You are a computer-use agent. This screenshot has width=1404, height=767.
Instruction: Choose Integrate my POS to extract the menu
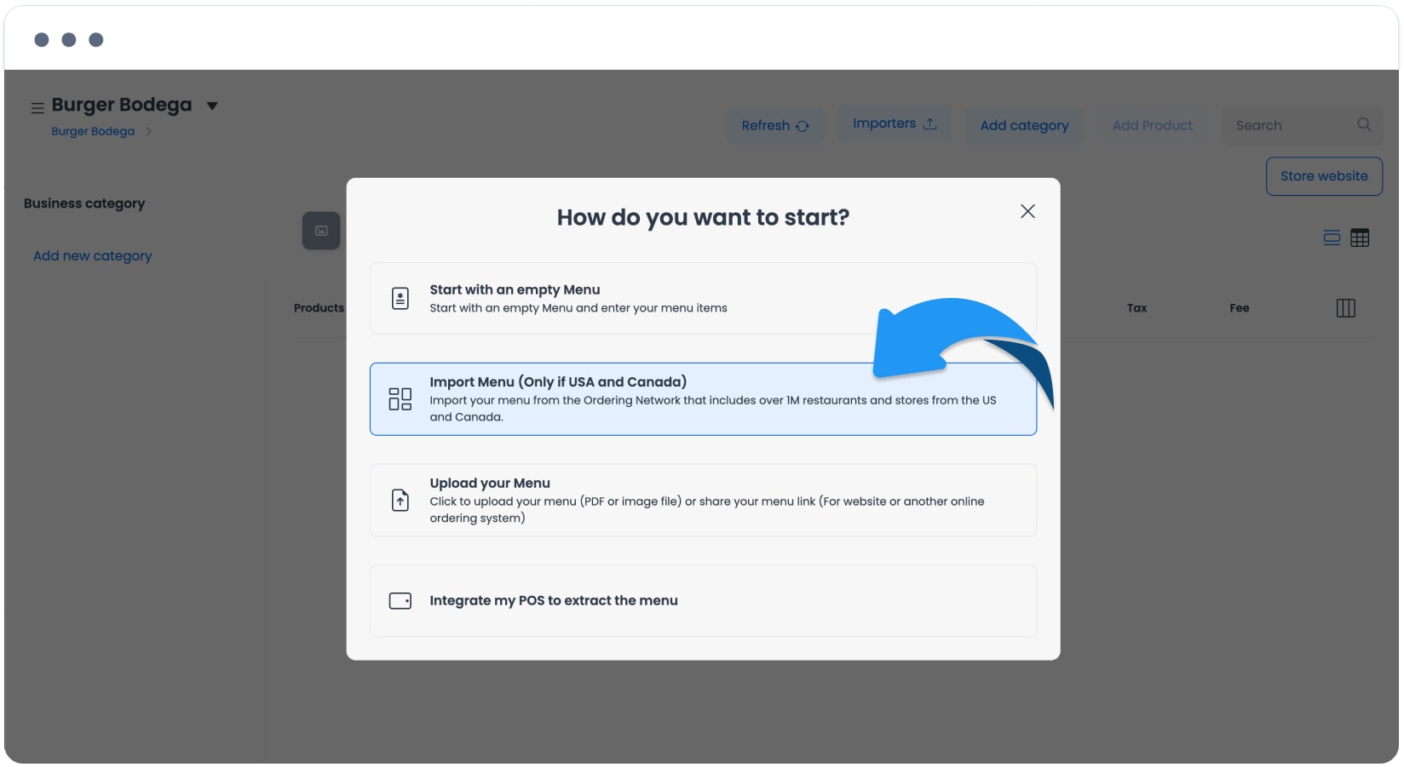(x=703, y=601)
